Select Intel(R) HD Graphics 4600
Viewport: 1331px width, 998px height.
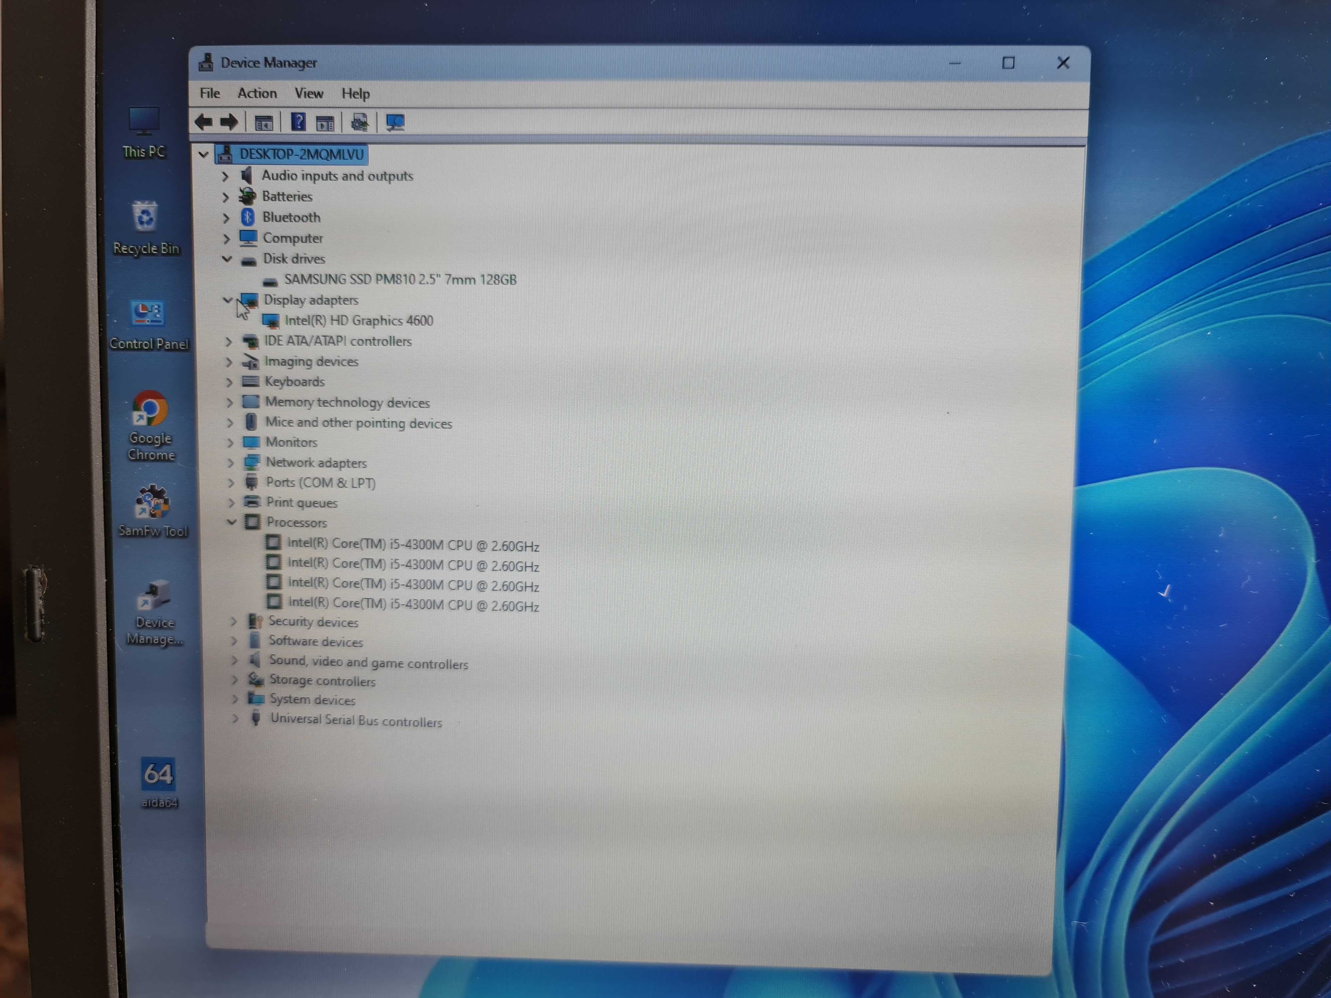coord(359,321)
